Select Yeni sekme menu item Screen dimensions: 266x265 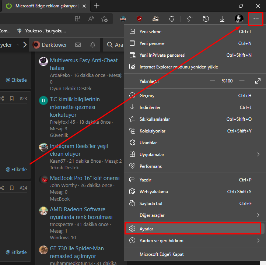tap(195, 32)
